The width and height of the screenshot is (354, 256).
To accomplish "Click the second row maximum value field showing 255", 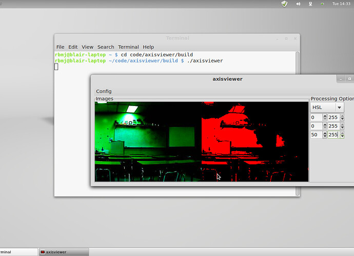I will pos(333,126).
